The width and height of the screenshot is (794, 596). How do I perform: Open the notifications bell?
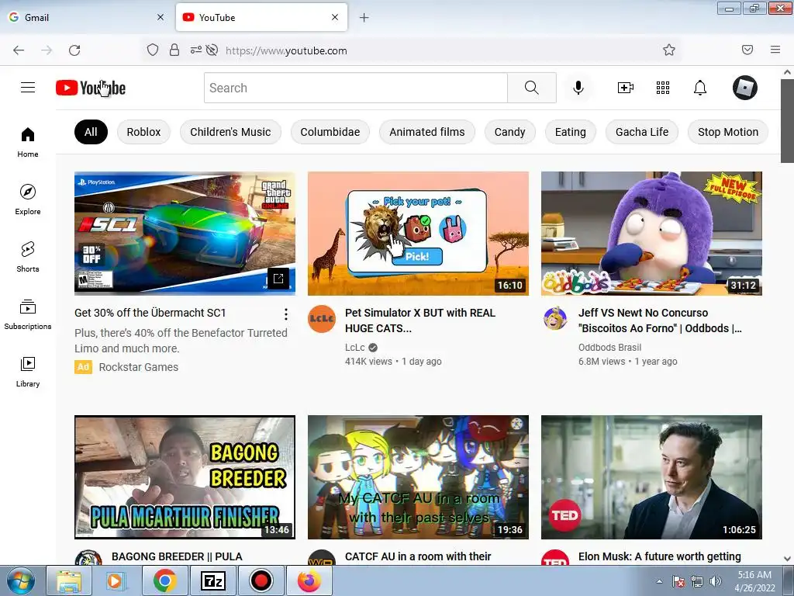pyautogui.click(x=700, y=88)
